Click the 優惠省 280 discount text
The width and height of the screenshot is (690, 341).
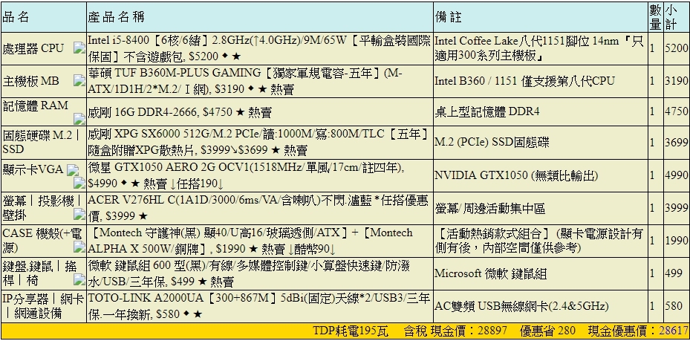[547, 331]
